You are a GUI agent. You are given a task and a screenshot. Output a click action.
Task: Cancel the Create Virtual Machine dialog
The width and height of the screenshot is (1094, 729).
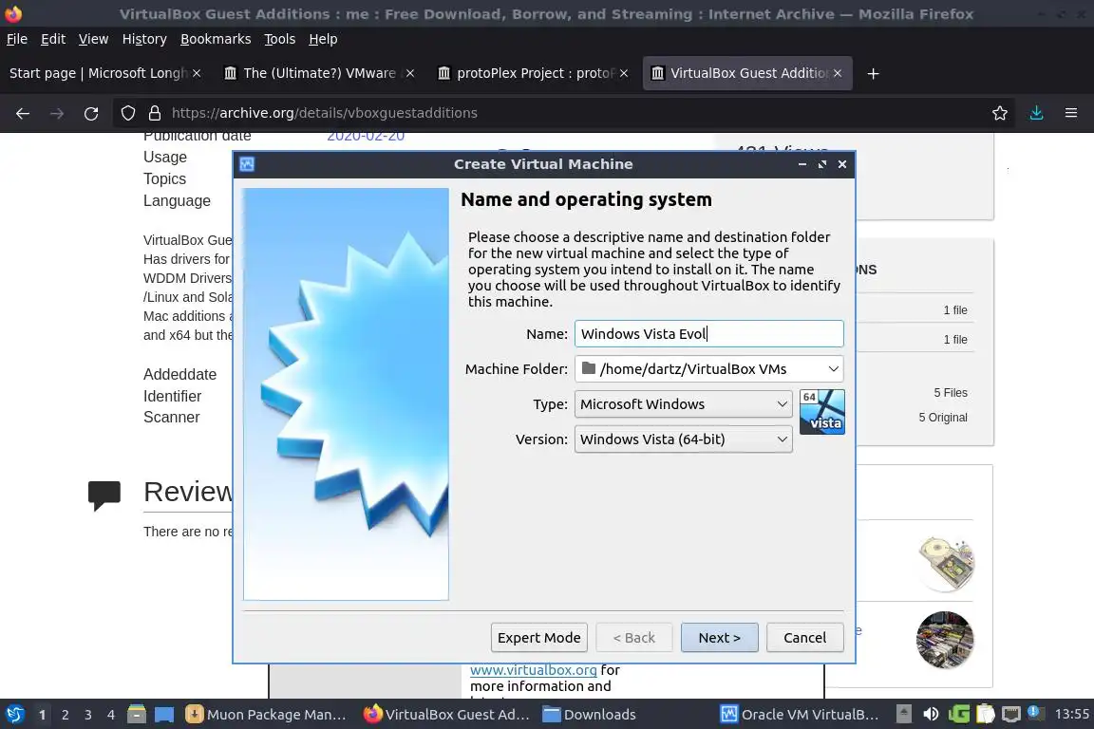(804, 638)
